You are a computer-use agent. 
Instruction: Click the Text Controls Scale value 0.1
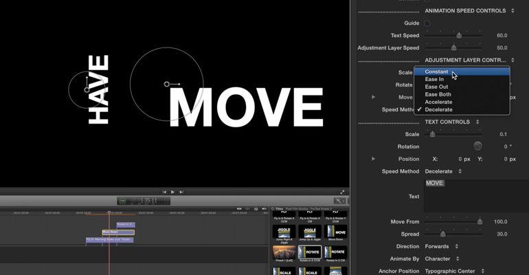point(503,134)
